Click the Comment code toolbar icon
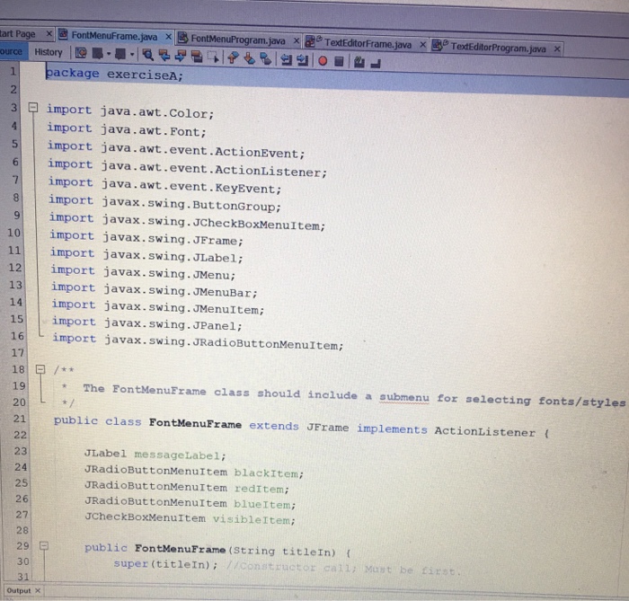629x601 pixels. 359,62
